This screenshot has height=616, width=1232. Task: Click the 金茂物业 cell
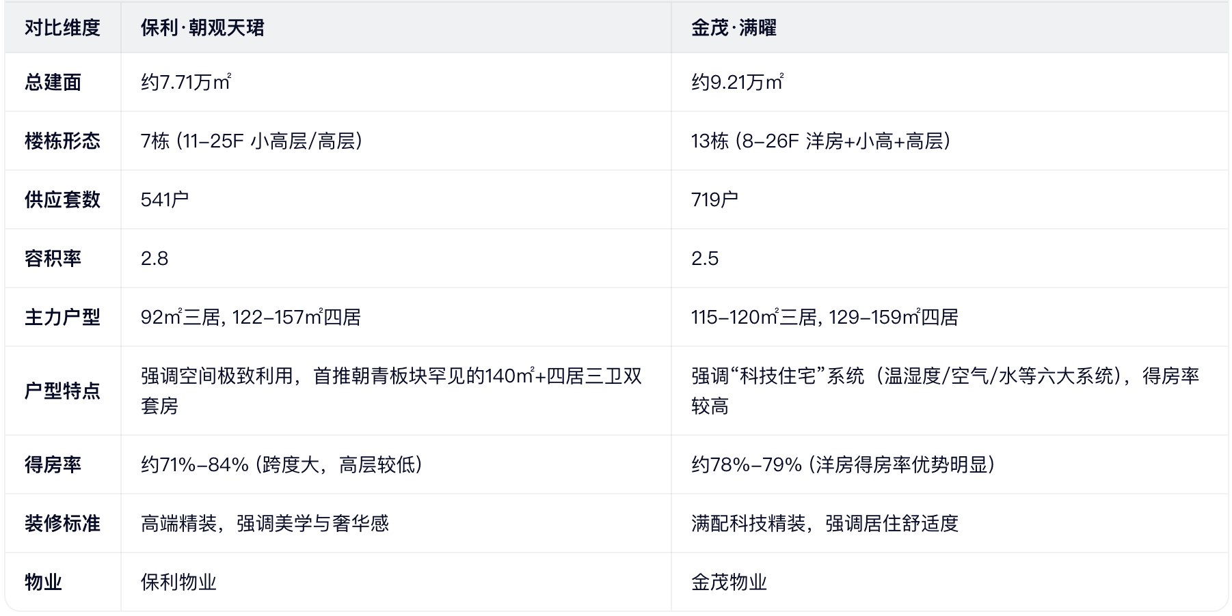729,583
